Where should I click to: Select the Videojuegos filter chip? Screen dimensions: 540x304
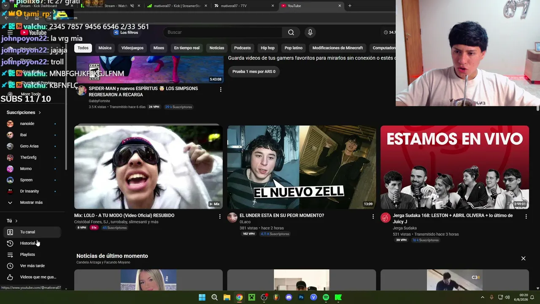click(x=132, y=48)
